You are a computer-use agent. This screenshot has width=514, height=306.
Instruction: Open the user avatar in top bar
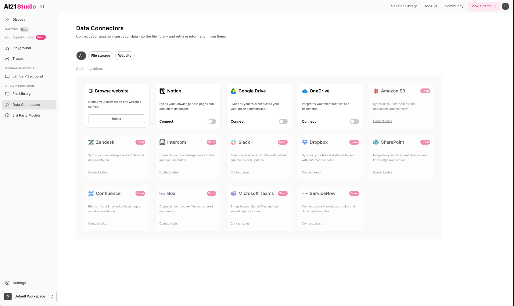tap(505, 6)
